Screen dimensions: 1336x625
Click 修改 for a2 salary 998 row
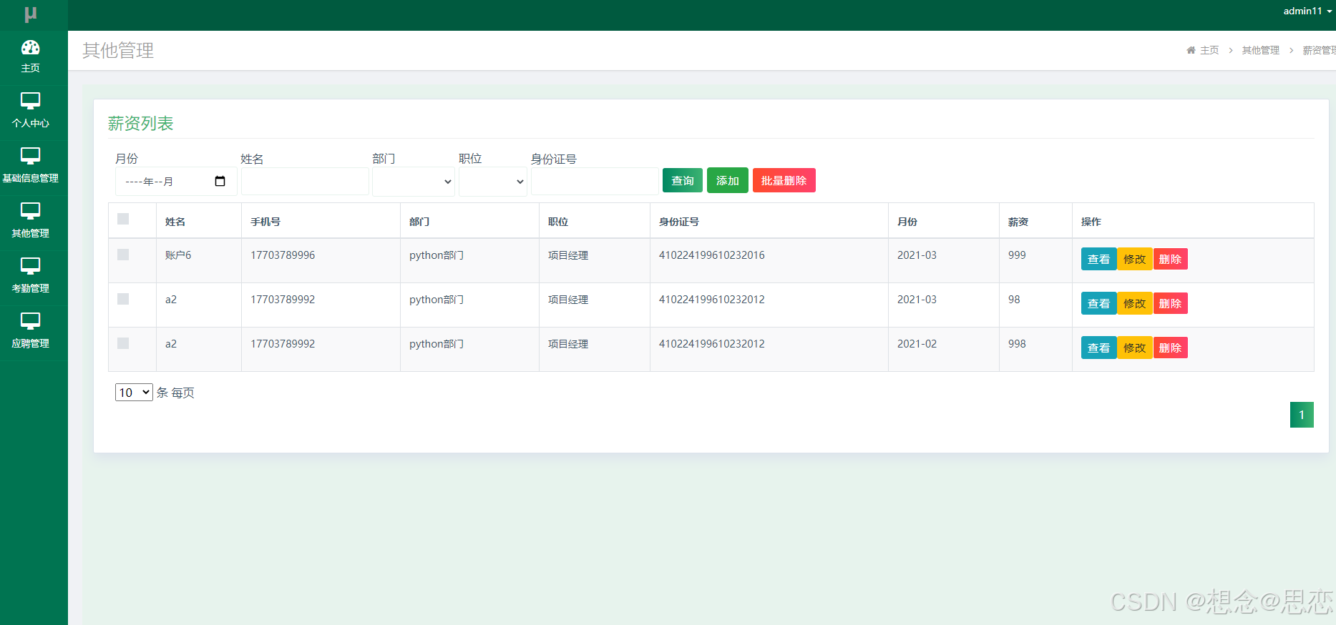pyautogui.click(x=1134, y=348)
